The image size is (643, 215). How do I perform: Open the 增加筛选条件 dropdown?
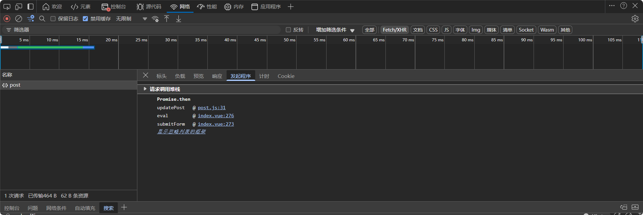[x=335, y=30]
